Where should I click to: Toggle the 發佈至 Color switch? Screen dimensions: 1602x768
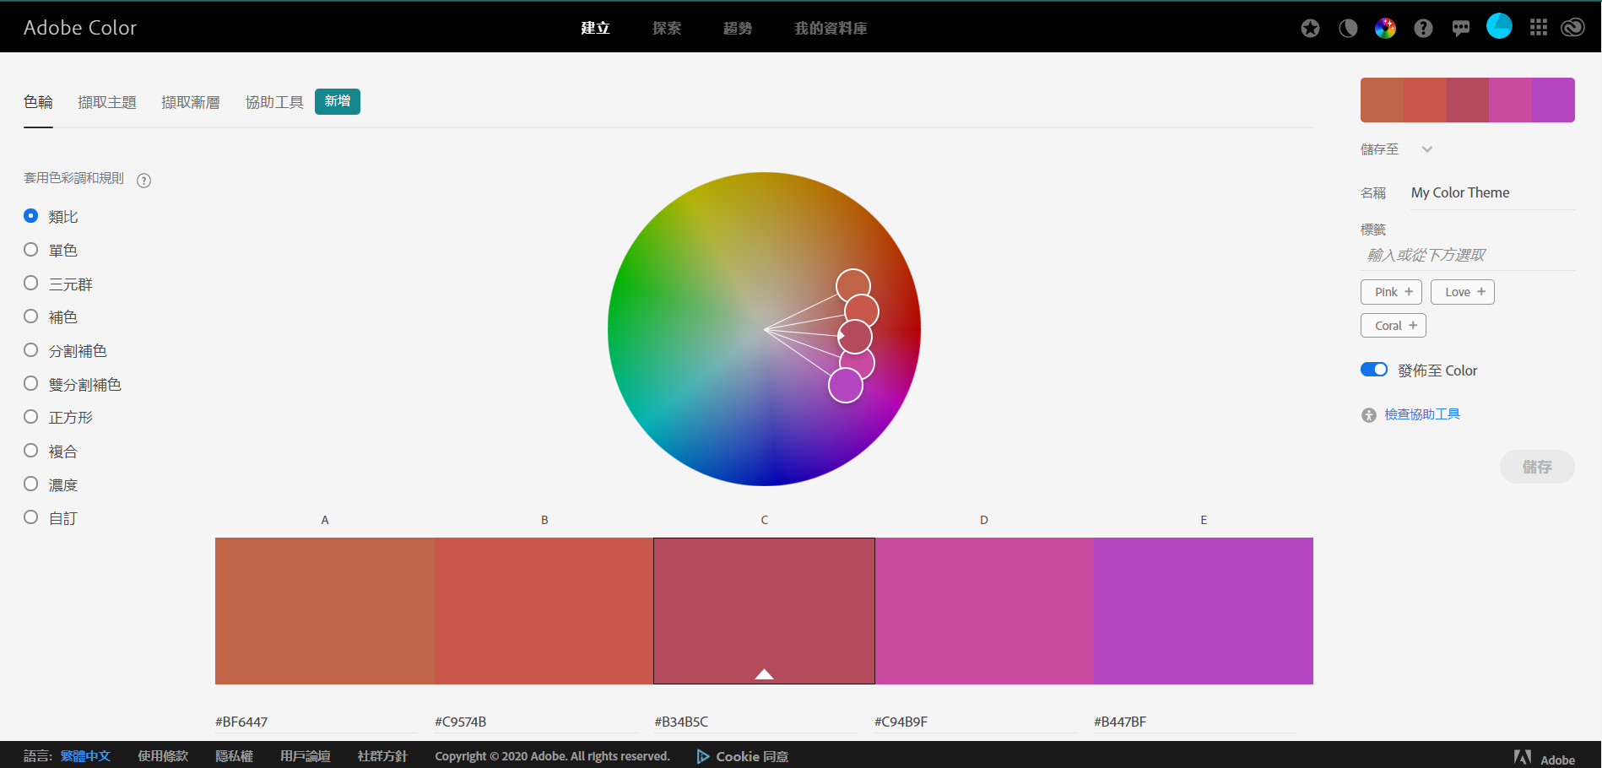[x=1374, y=370]
